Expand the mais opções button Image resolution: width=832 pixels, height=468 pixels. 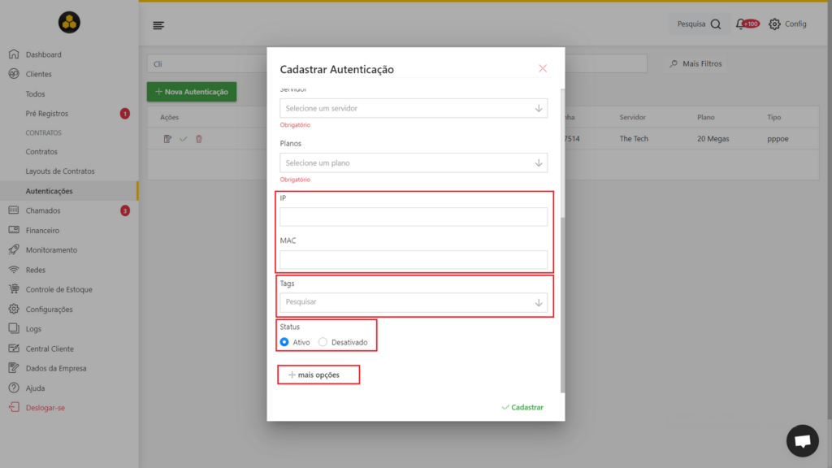318,375
